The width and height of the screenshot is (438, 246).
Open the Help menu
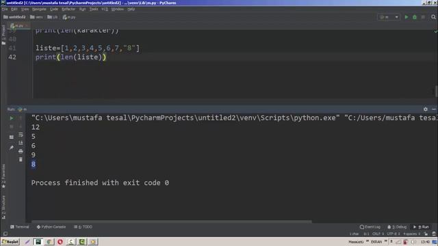[131, 9]
